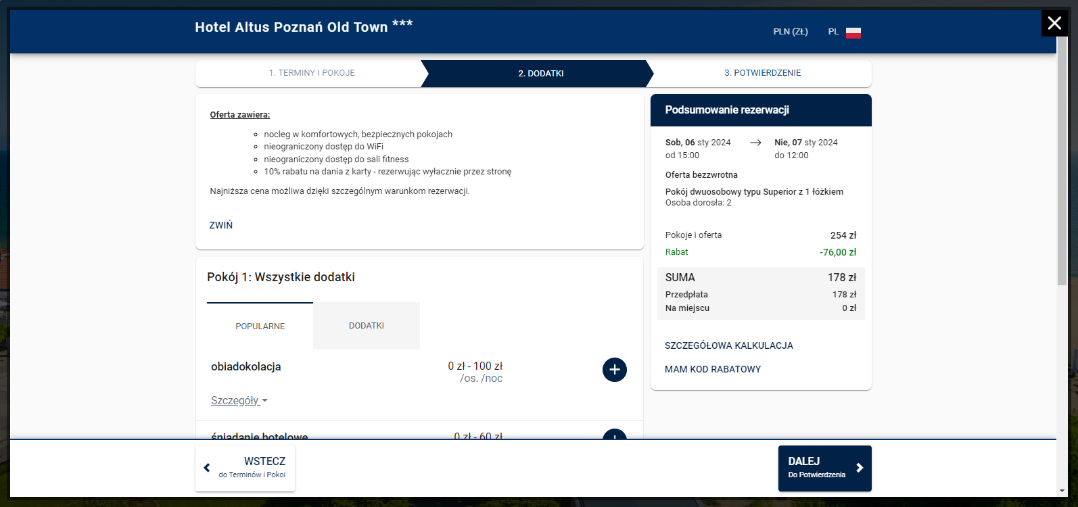Click the Najniższa cena możliwa sentence

tap(339, 191)
